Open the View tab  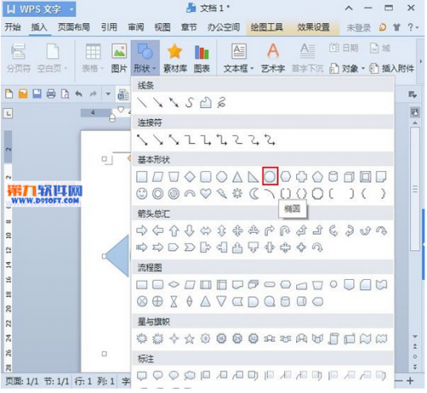163,27
